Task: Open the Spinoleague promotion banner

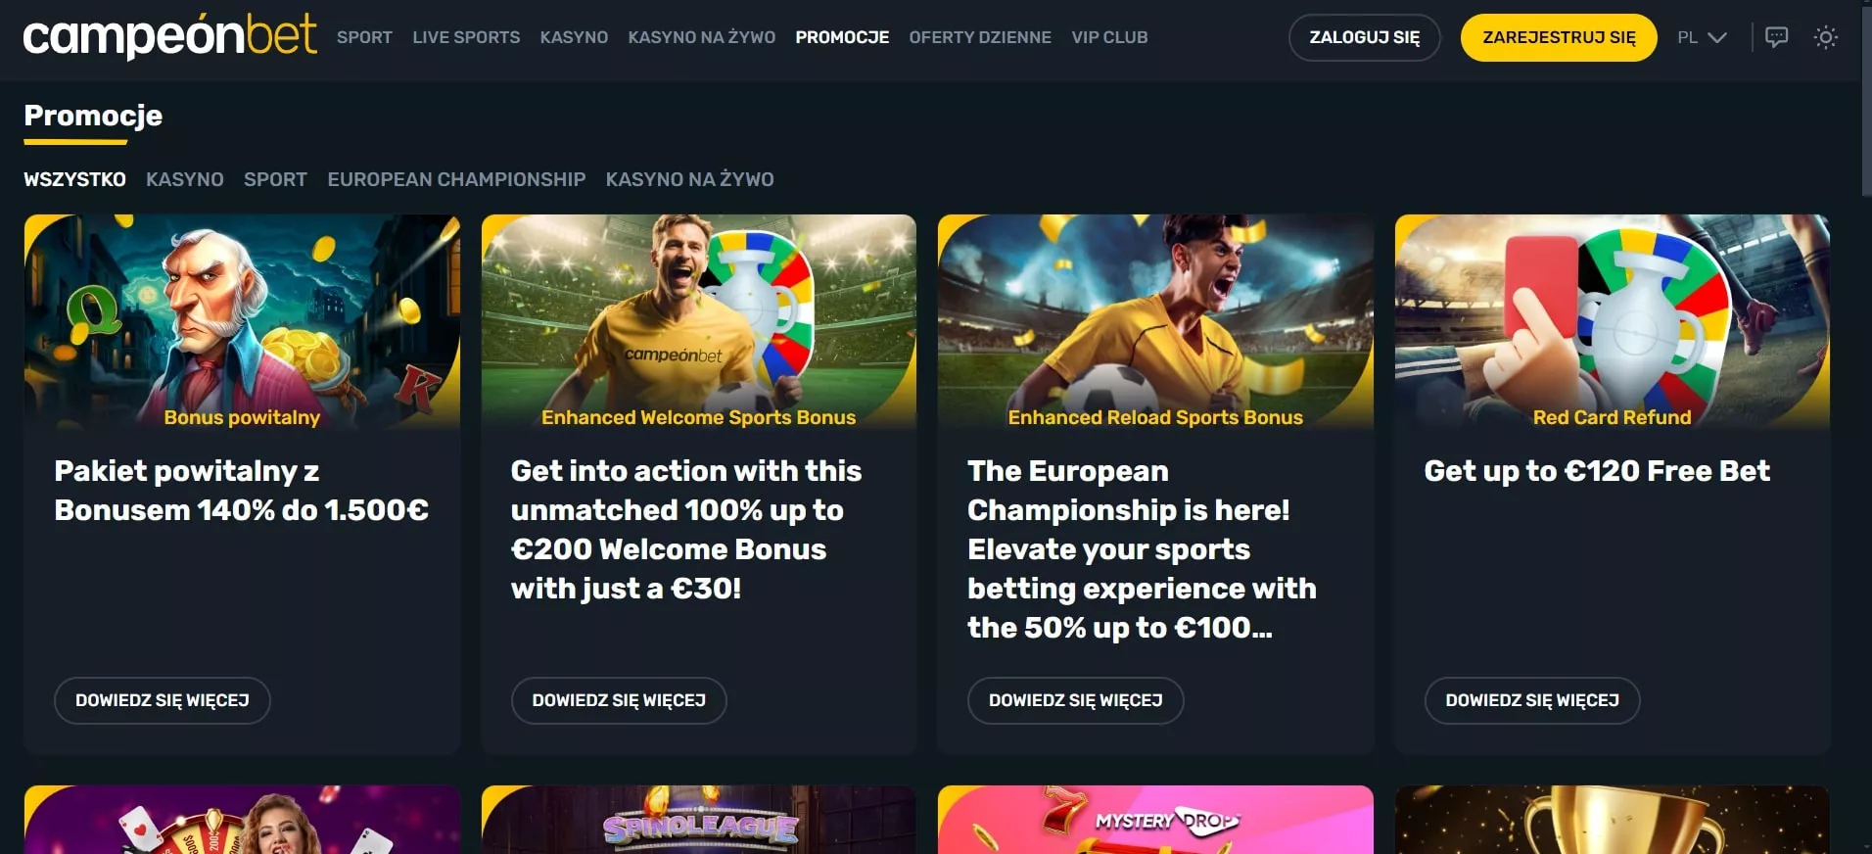Action: point(699,820)
